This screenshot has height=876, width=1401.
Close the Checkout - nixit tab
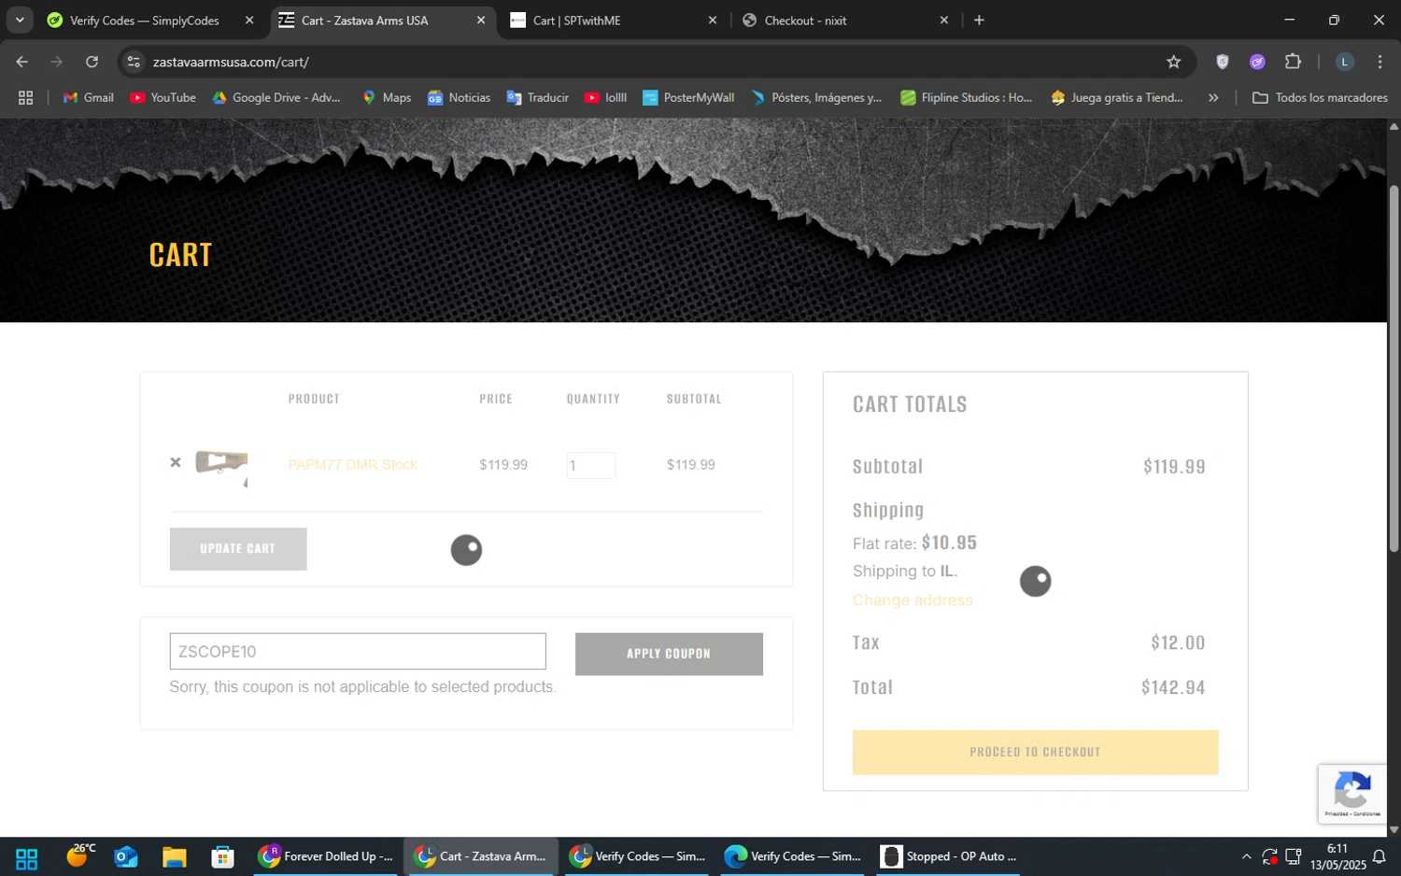coord(944,21)
